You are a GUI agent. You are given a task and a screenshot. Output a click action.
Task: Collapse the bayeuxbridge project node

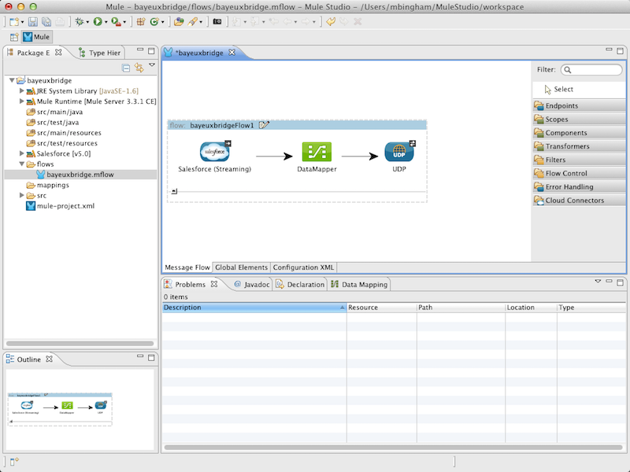(12, 80)
